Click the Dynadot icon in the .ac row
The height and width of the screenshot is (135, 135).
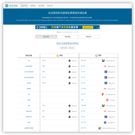click(69, 61)
